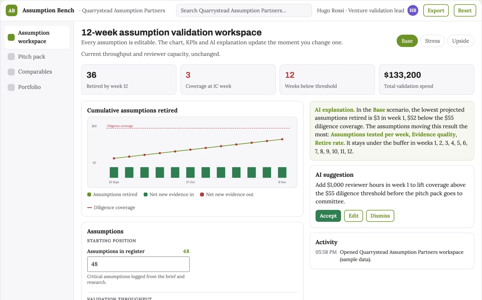Accept the AI suggestion
482x300 pixels.
[x=328, y=216]
